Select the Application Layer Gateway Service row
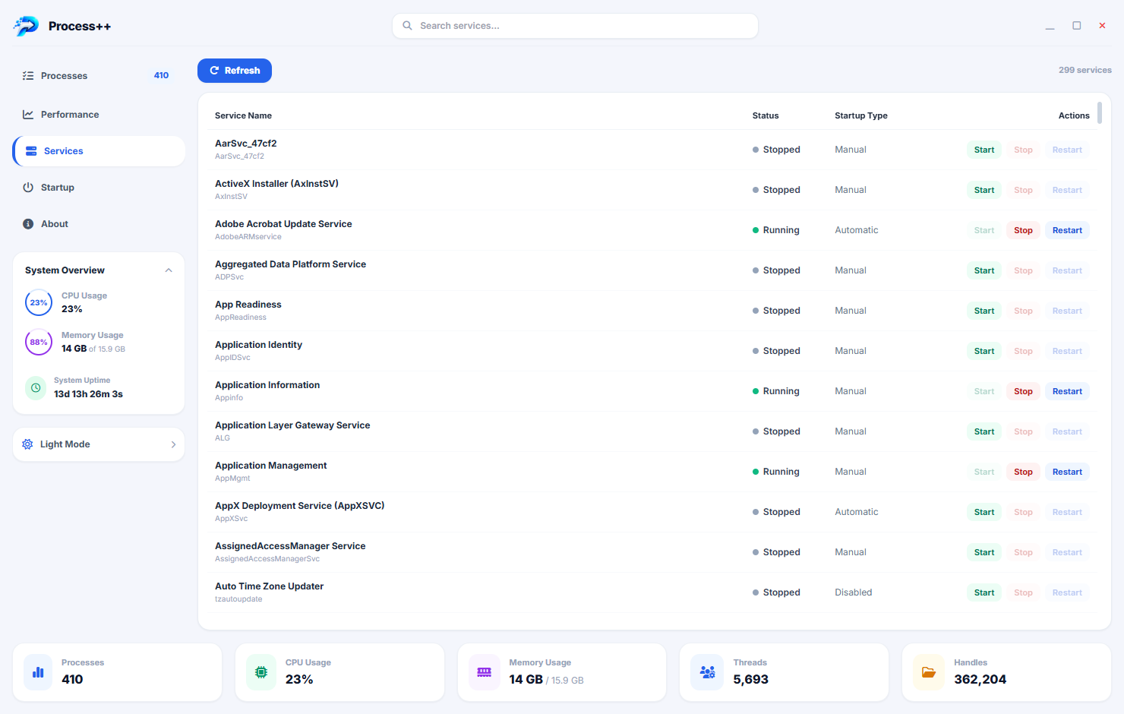Screen dimensions: 1124x714 [651, 431]
